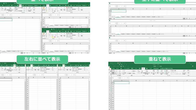Click the 100% zoom icon in the cascaded front window
This screenshot has height=110, width=196.
(142, 71)
